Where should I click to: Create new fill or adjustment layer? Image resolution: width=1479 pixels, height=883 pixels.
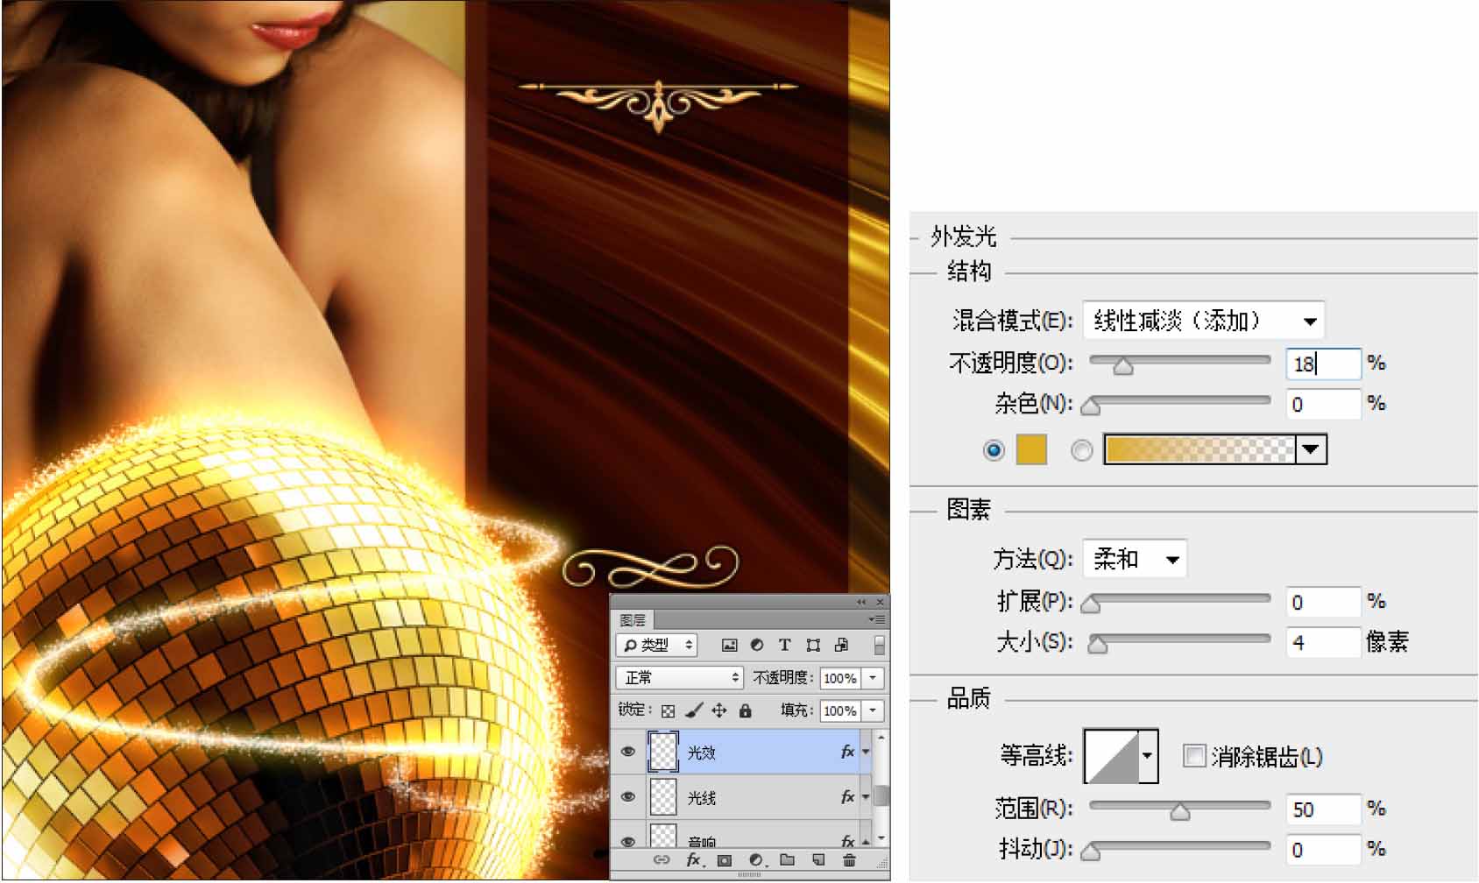[756, 860]
